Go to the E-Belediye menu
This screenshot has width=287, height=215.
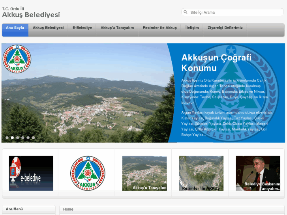coord(82,30)
